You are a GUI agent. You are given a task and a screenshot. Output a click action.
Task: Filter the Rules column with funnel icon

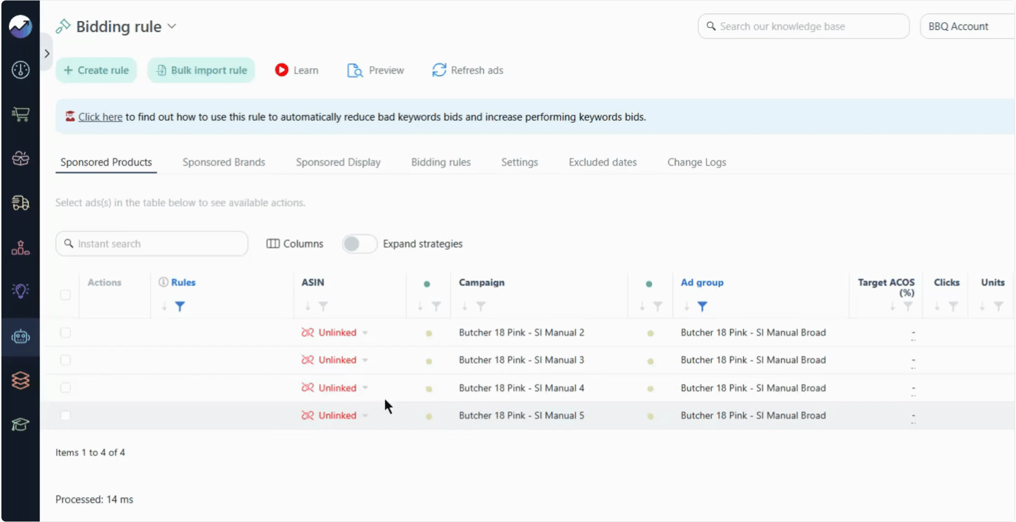point(180,306)
